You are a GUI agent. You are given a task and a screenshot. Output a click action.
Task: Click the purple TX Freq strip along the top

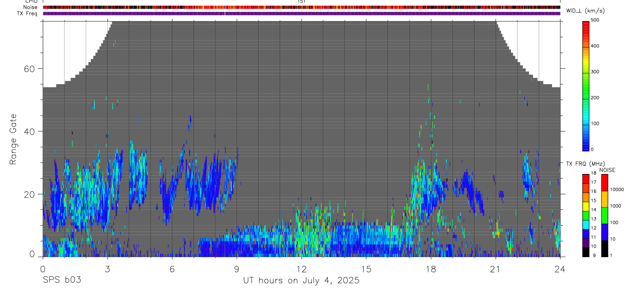pos(302,13)
